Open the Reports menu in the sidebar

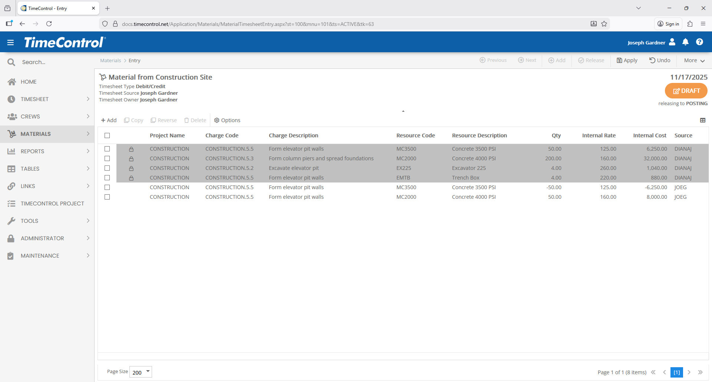(33, 151)
